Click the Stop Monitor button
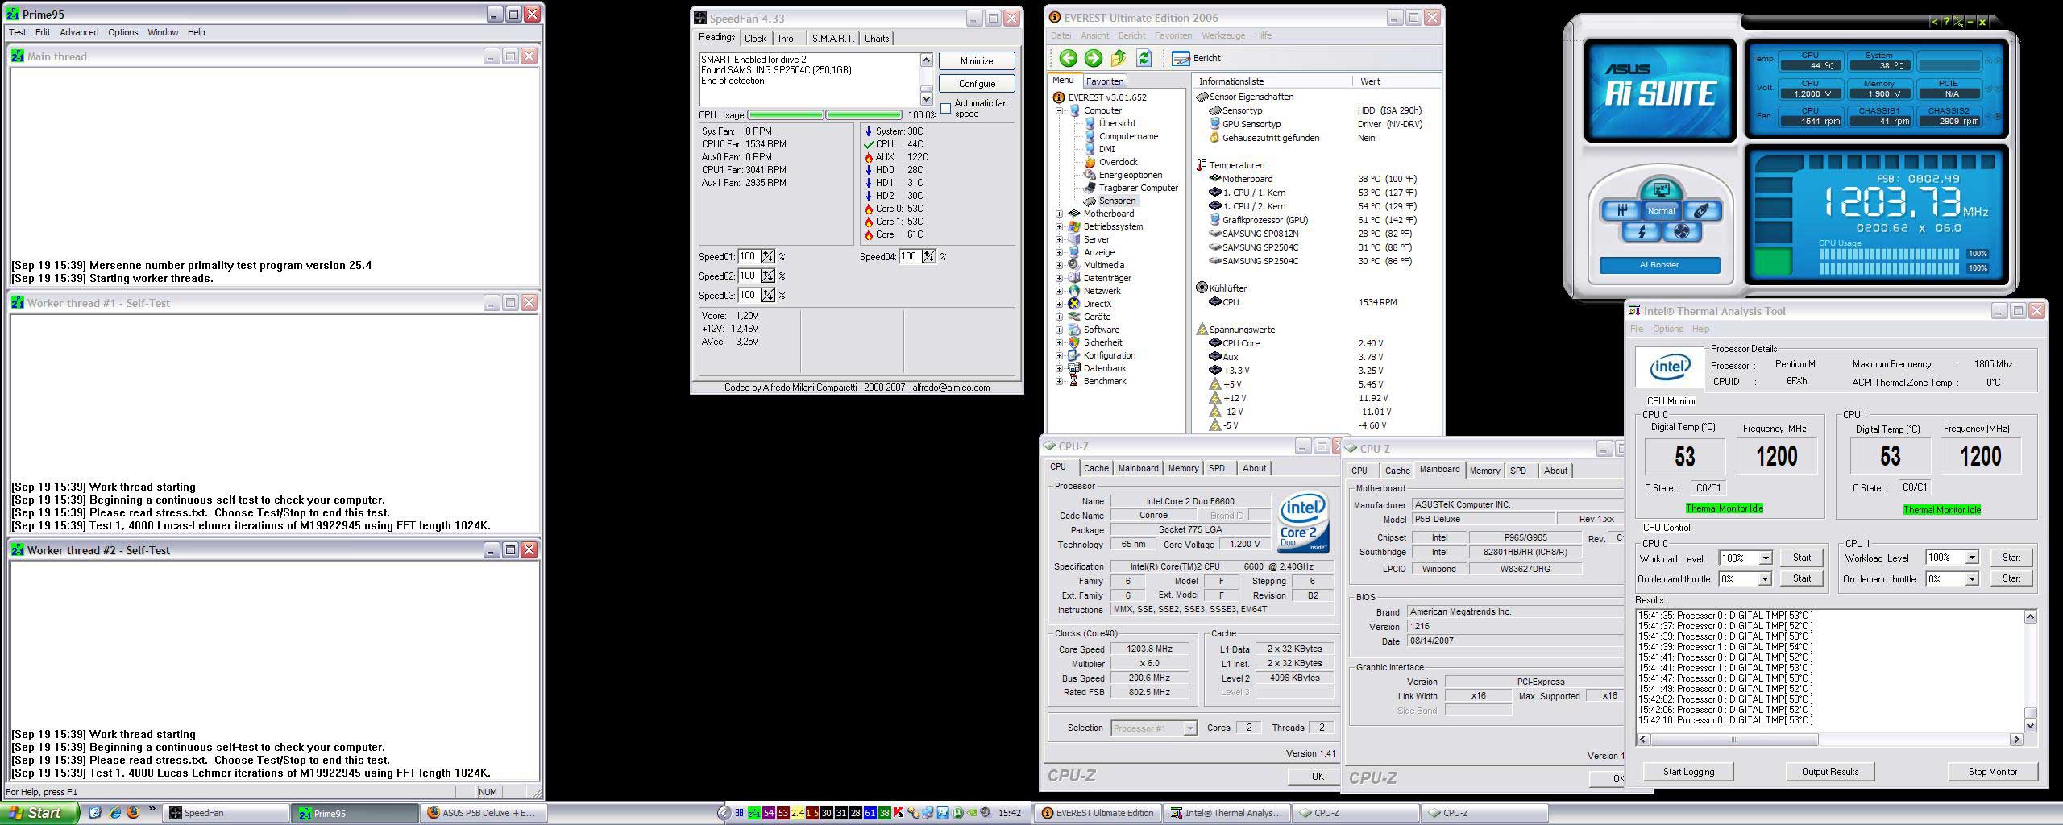This screenshot has height=825, width=2063. 1993,772
